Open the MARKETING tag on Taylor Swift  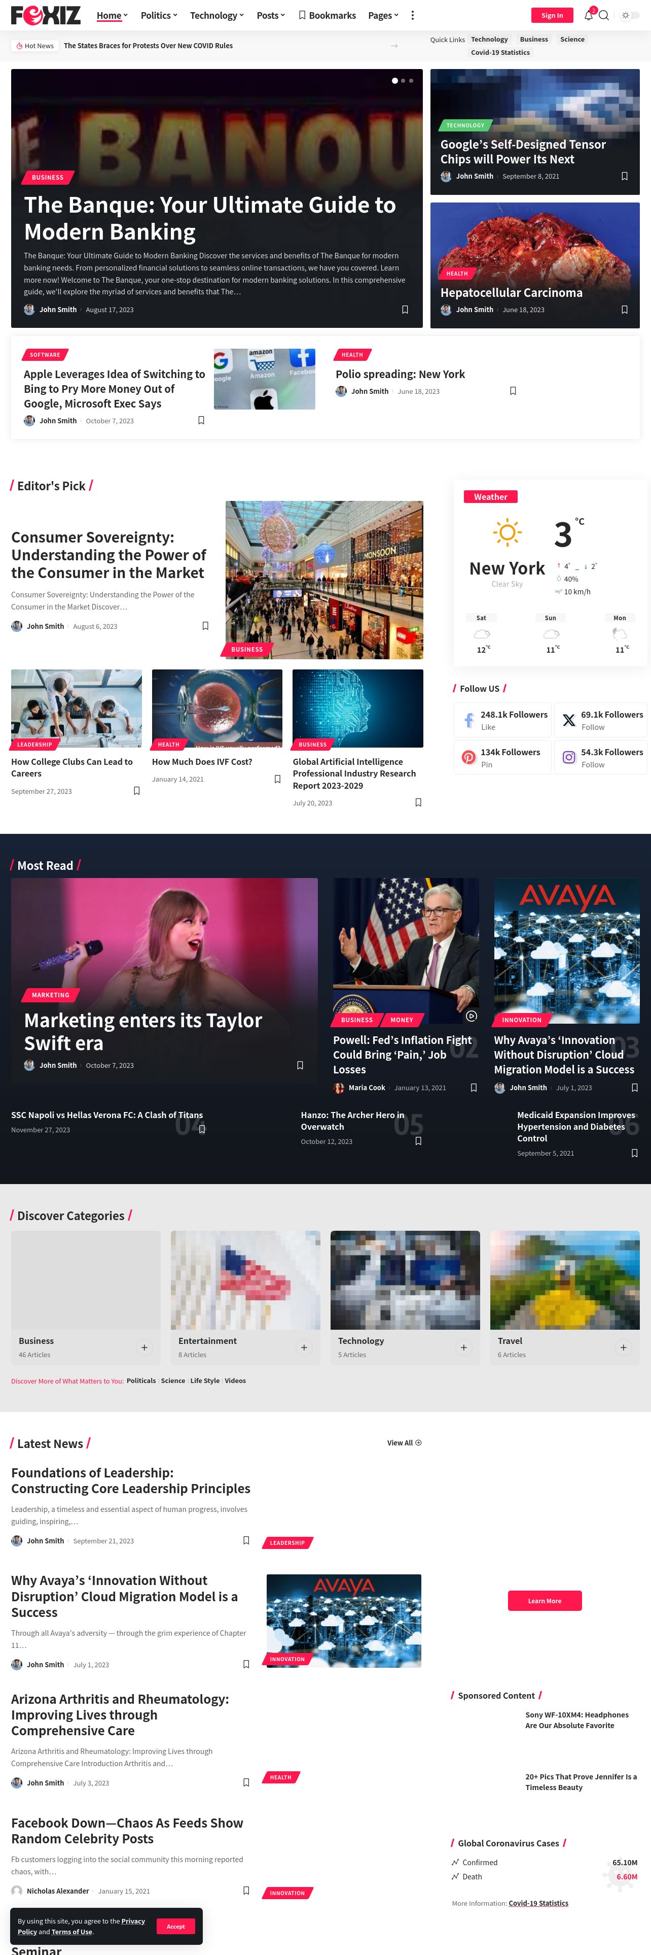pyautogui.click(x=51, y=995)
